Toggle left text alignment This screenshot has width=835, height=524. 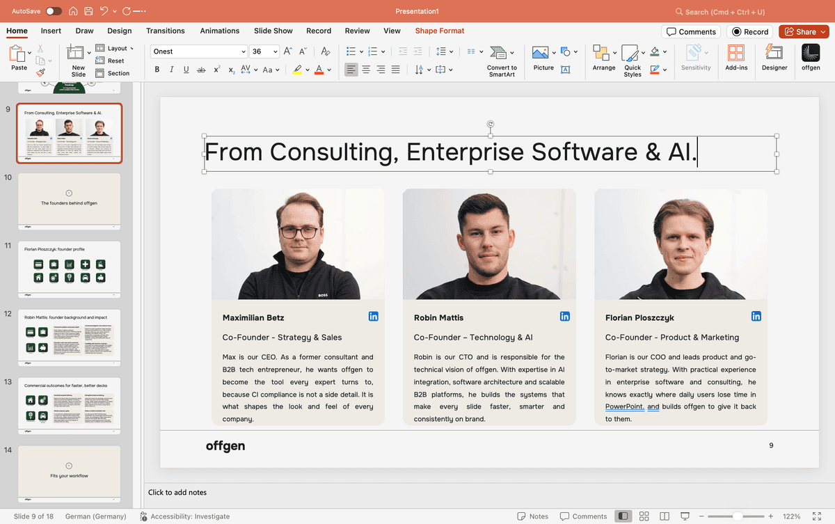(351, 70)
